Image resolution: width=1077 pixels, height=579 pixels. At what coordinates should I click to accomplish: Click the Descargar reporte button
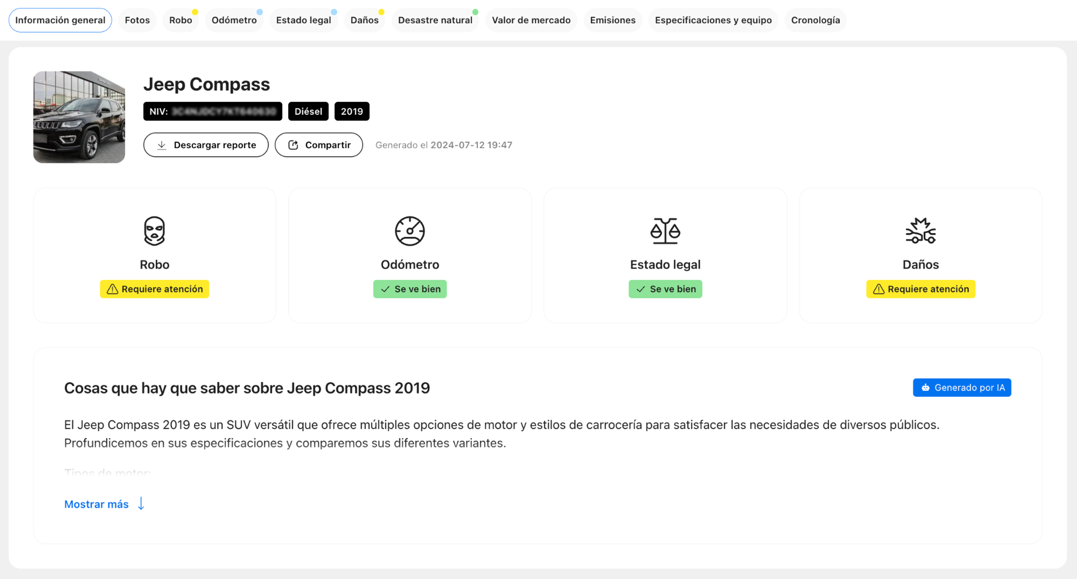pos(206,145)
